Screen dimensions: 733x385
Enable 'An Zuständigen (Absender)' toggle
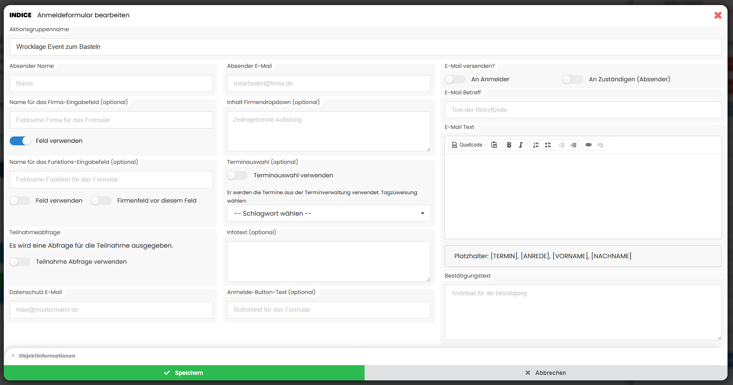tap(572, 80)
